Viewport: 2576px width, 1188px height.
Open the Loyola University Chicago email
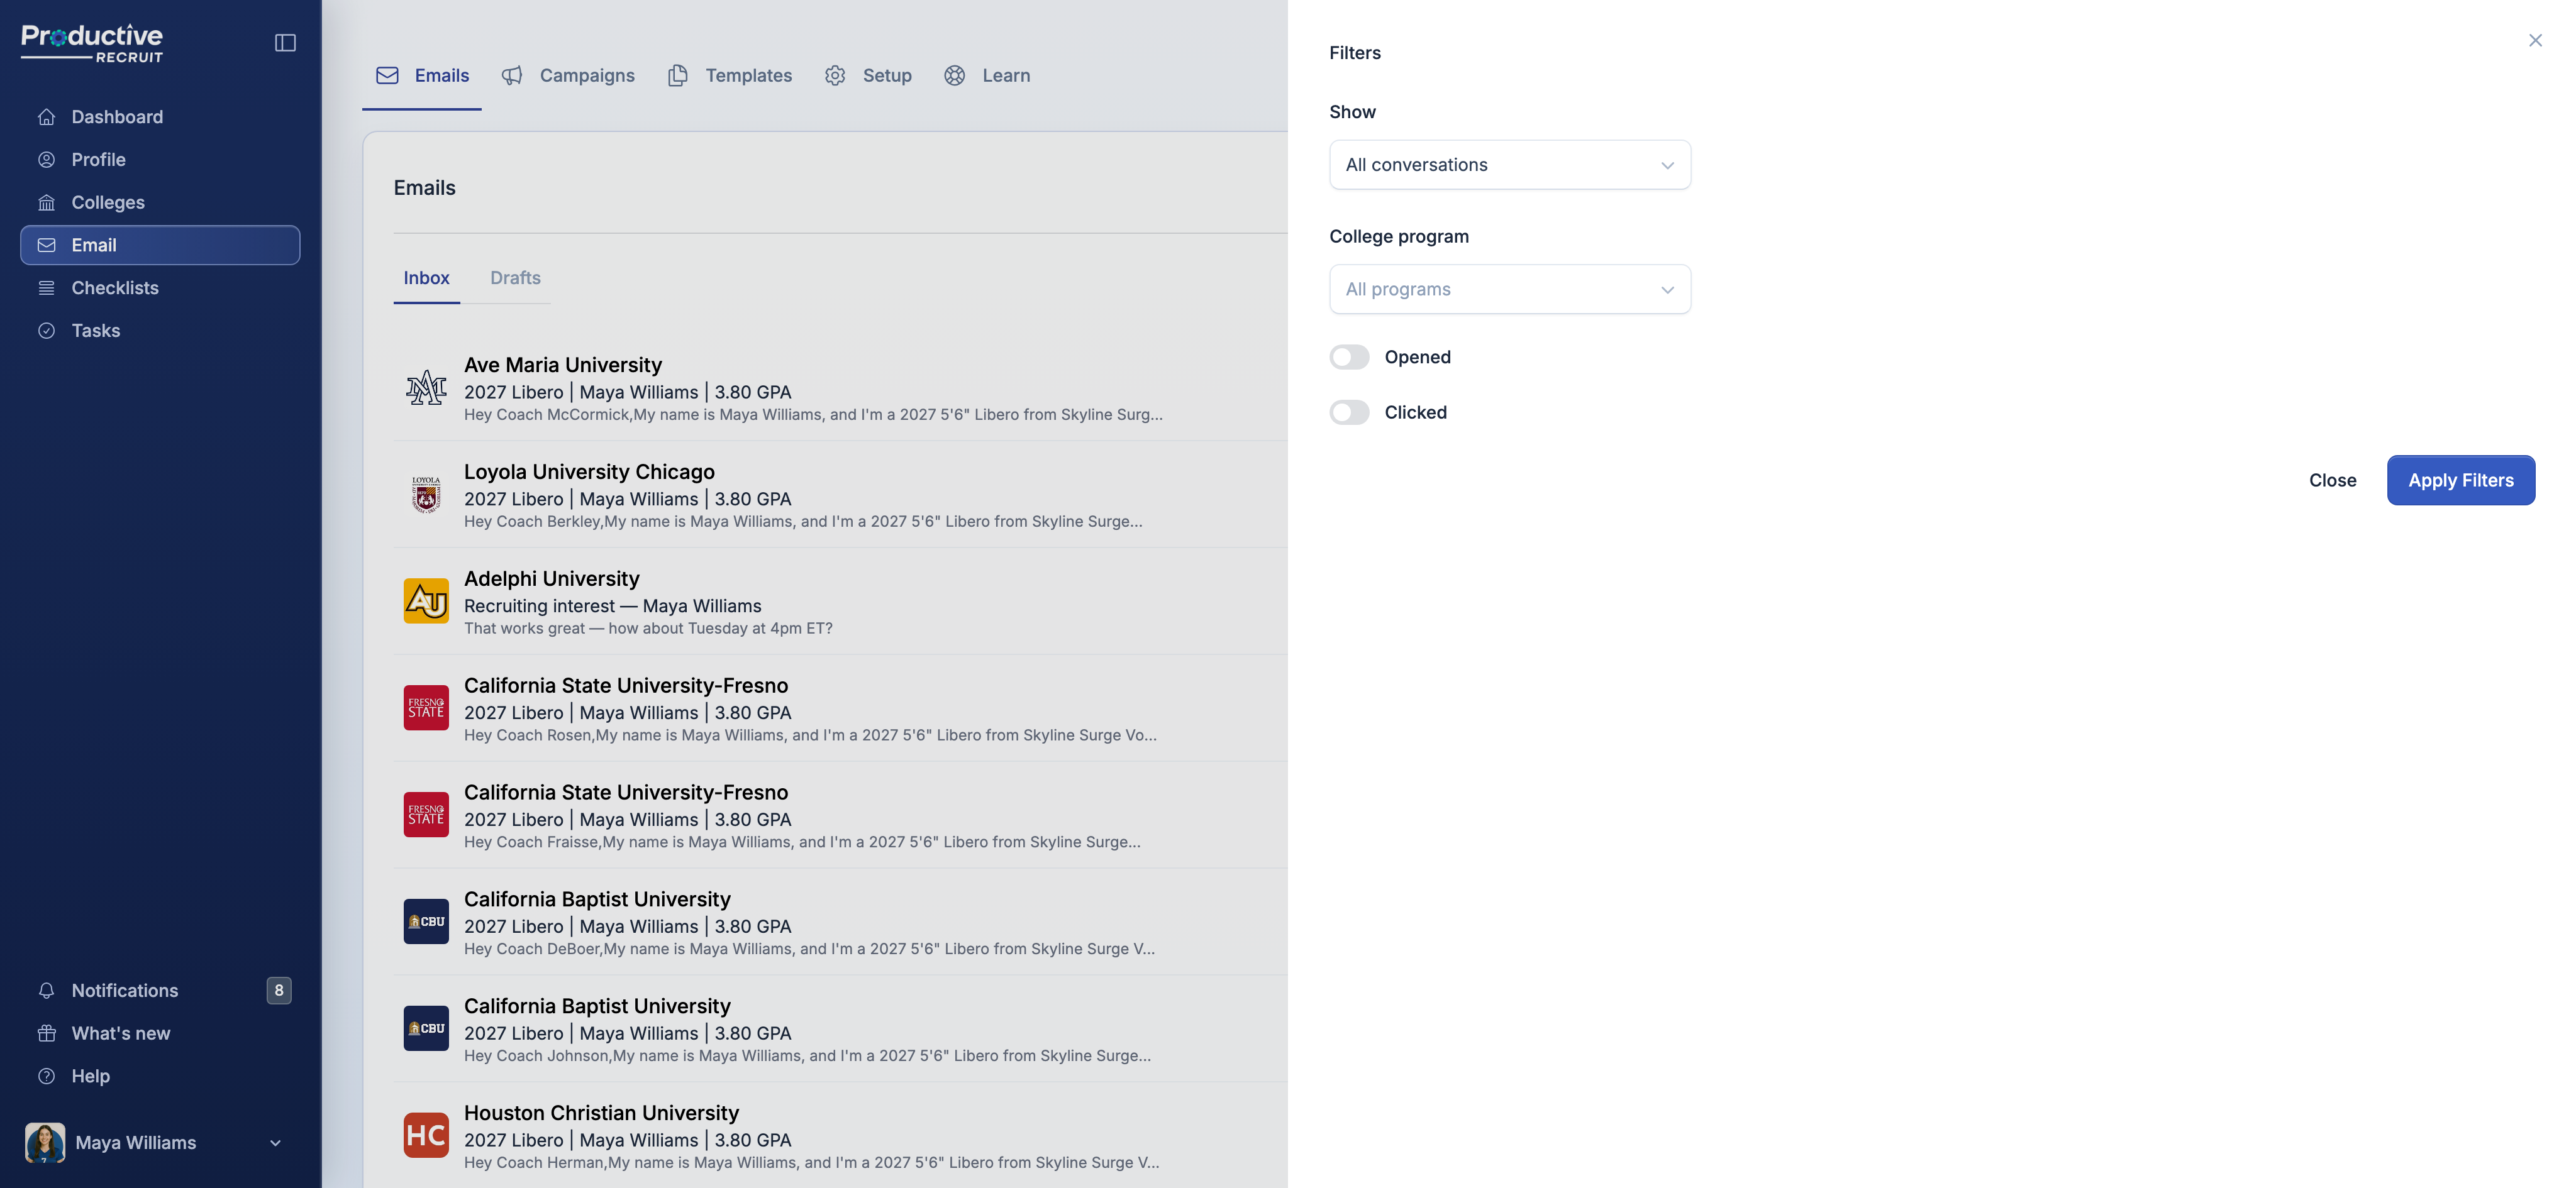point(840,495)
